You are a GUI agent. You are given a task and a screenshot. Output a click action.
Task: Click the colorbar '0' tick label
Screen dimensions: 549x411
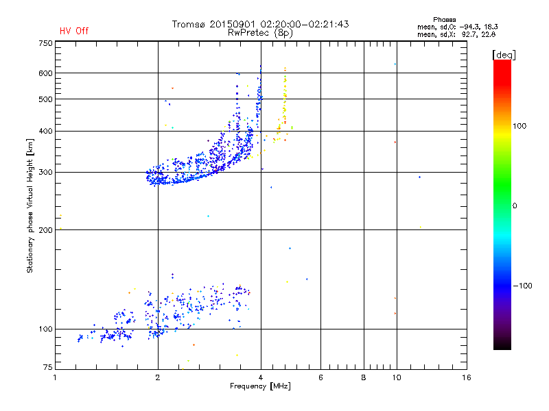click(x=514, y=206)
